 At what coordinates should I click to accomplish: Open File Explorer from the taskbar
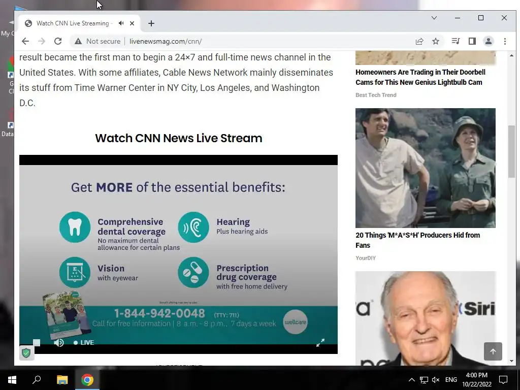(62, 380)
